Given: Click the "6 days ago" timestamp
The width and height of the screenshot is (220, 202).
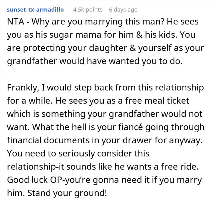Looking at the screenshot, I should (123, 10).
